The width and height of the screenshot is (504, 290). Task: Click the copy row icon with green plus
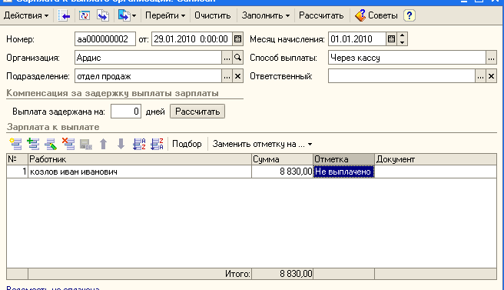[33, 144]
